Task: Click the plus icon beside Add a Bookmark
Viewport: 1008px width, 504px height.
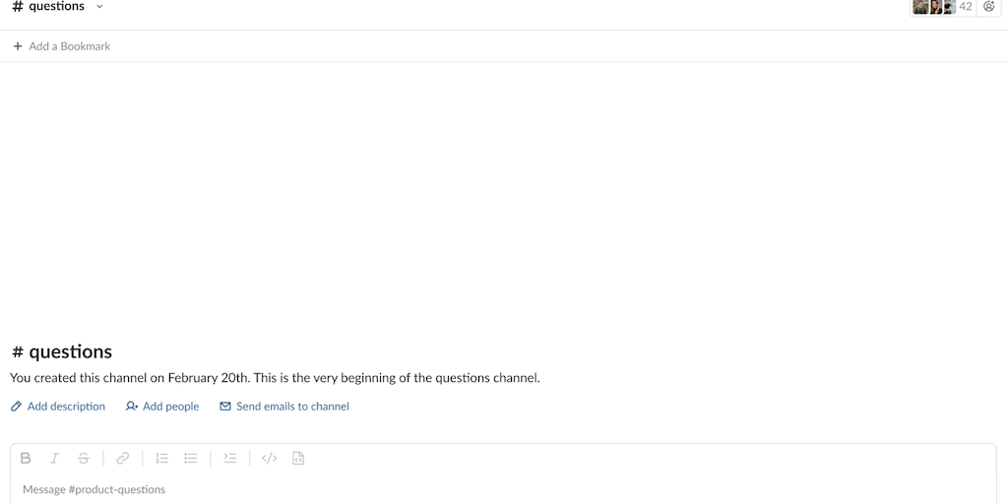Action: tap(18, 46)
